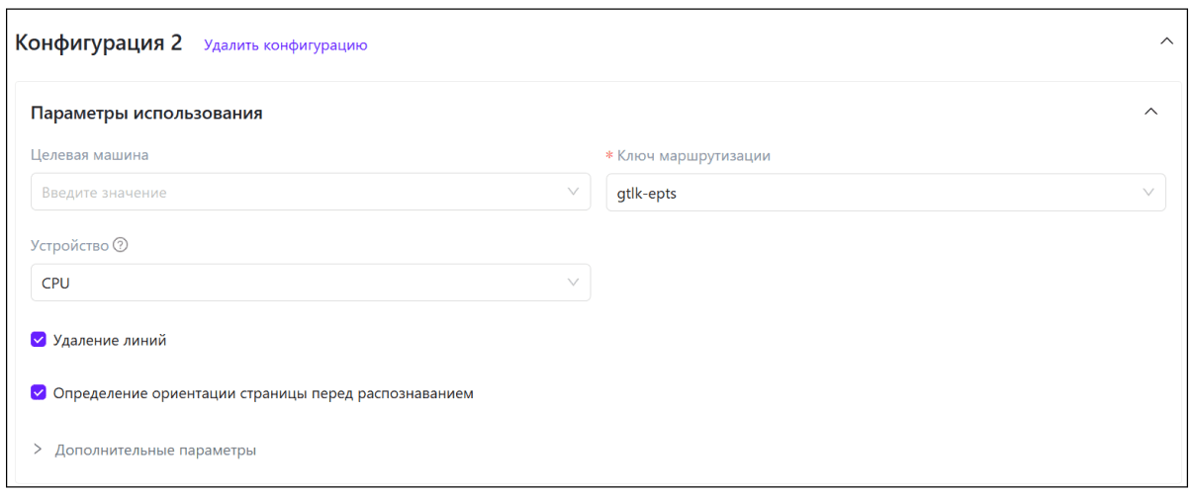The width and height of the screenshot is (1196, 495).
Task: Click the arrow in the Ключ маршрутизации field
Action: click(x=1149, y=192)
